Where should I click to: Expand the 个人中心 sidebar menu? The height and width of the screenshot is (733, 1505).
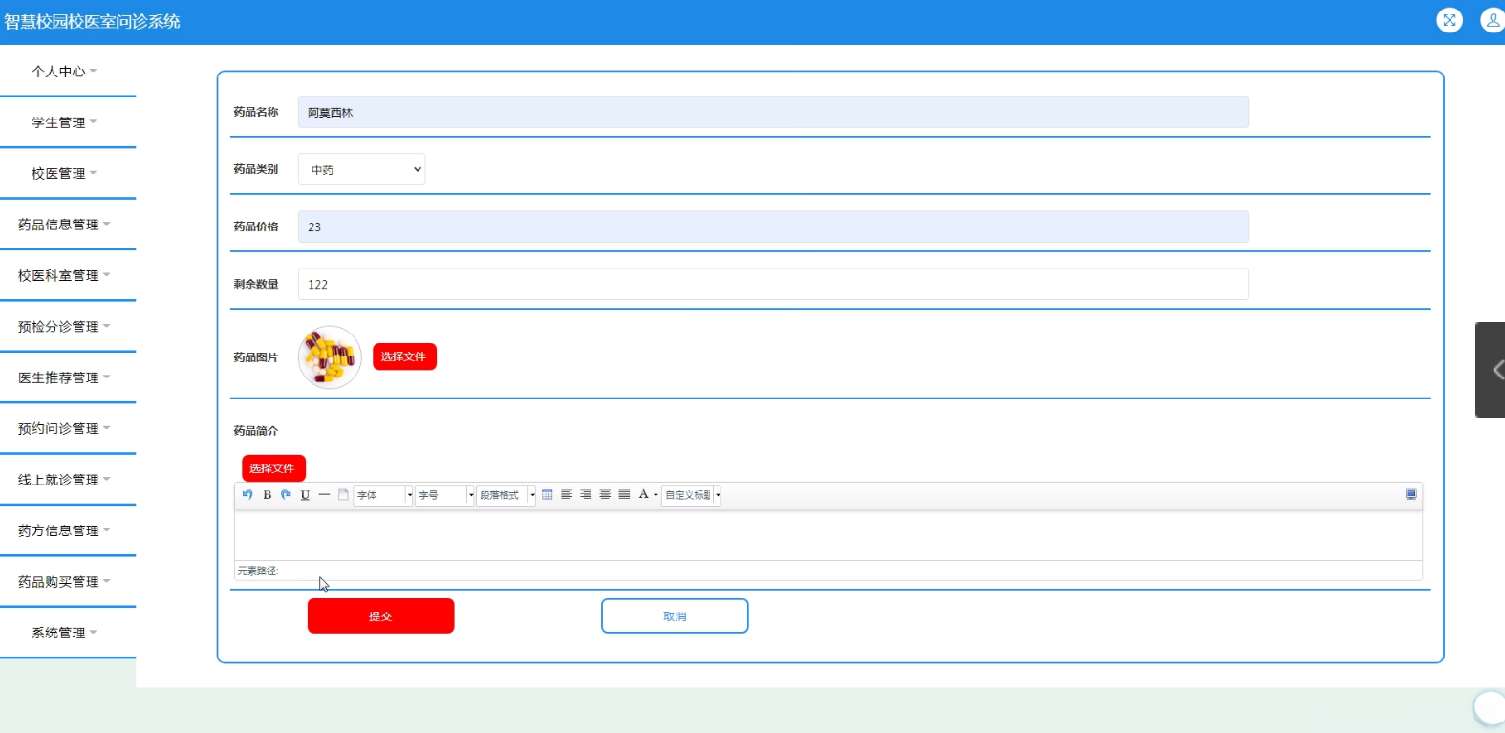(64, 72)
